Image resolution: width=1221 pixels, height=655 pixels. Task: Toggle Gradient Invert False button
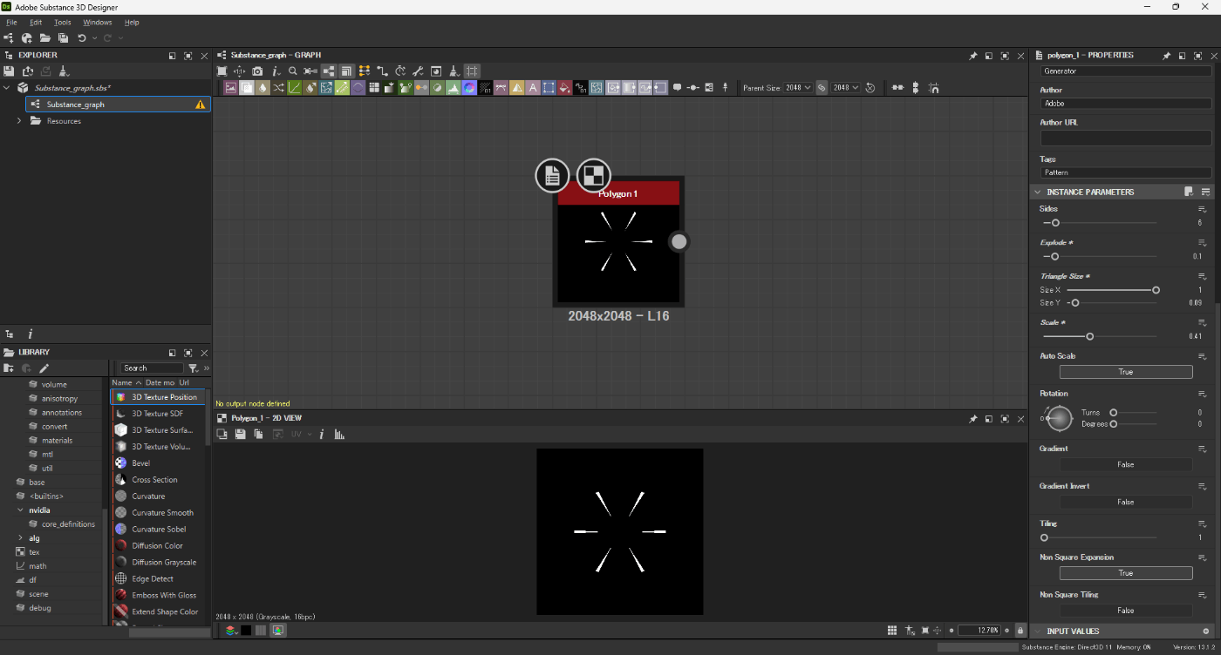coord(1125,502)
